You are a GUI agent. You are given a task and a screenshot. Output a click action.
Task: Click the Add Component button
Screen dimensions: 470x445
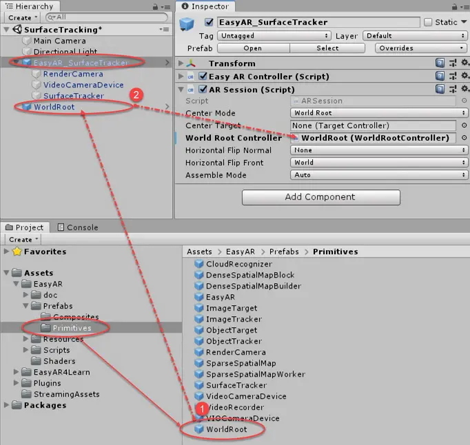[x=320, y=197]
